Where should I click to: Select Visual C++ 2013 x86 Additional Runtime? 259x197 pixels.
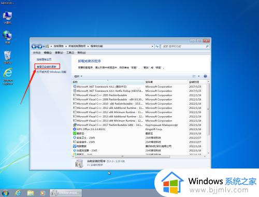point(139,117)
